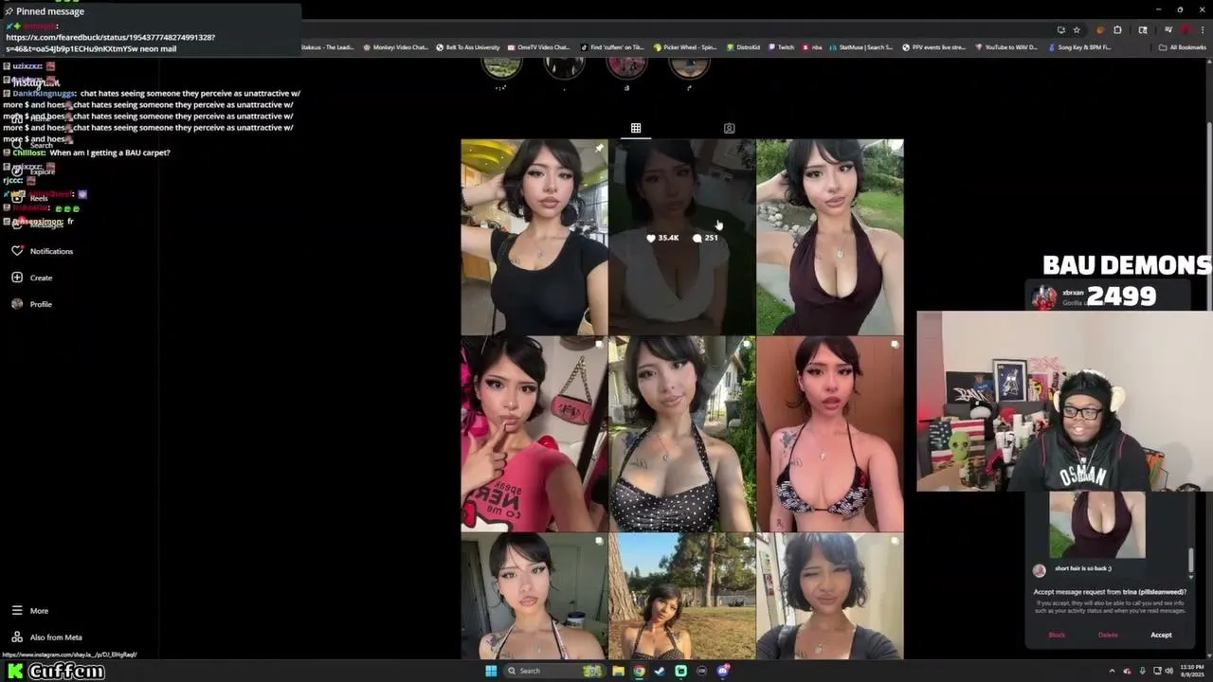Open Instagram Notifications heart icon
The height and width of the screenshot is (682, 1213).
coord(17,251)
